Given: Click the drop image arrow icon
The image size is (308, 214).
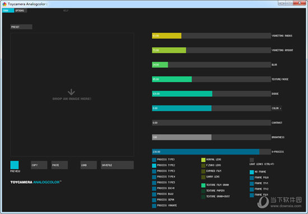Looking at the screenshot, I should (x=71, y=92).
